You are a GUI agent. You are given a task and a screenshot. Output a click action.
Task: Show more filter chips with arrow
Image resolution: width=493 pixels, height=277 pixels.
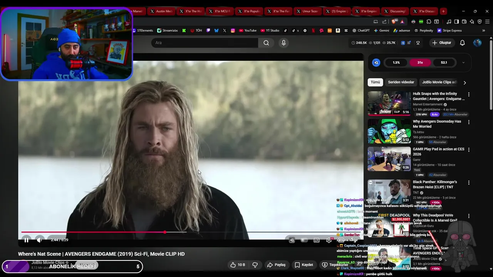pos(464,82)
